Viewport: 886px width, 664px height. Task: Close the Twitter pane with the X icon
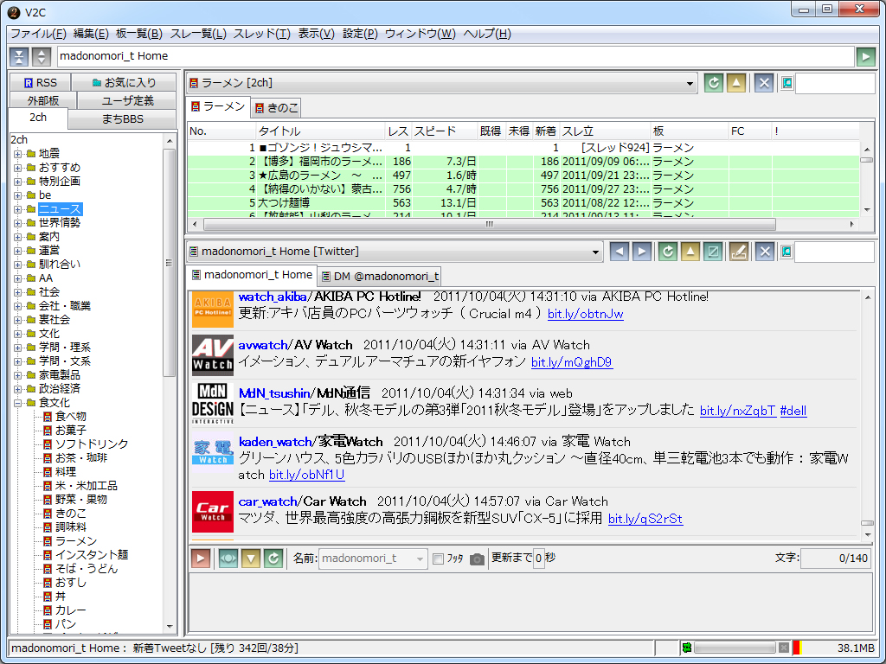764,251
